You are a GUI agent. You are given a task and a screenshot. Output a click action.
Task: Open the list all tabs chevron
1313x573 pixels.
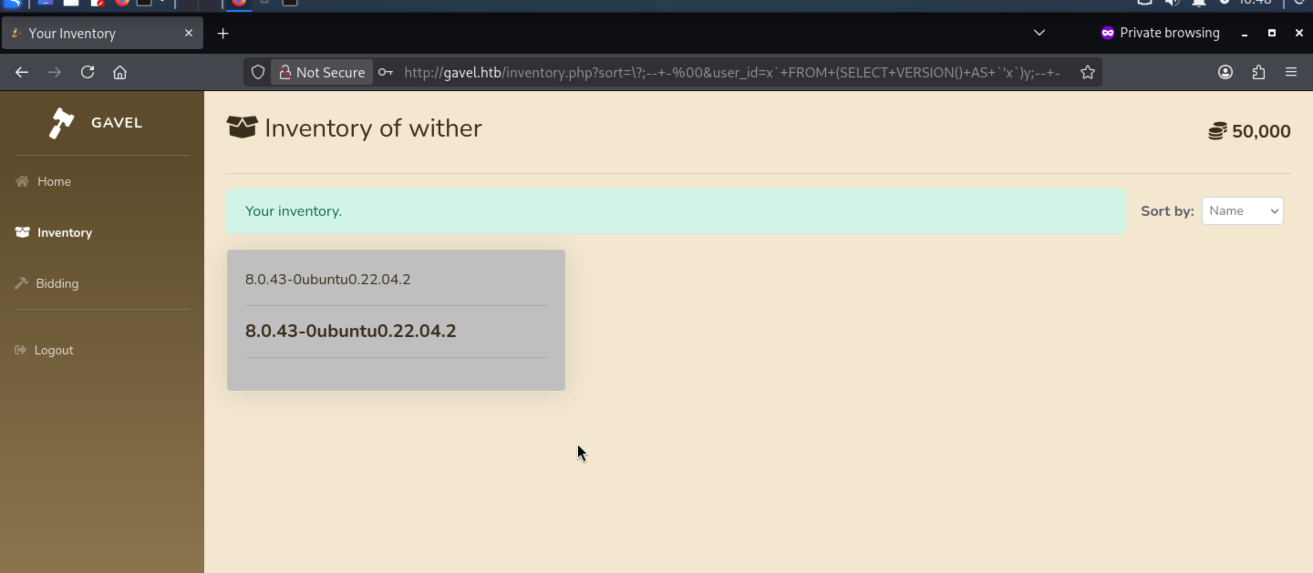[1039, 33]
